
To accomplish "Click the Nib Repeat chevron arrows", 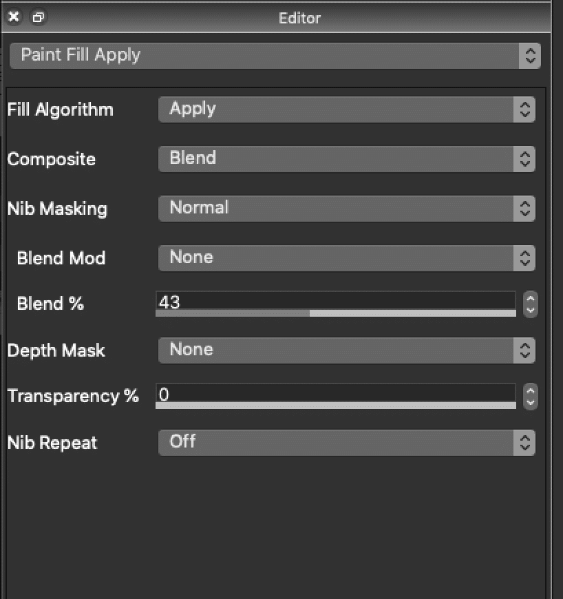I will 525,443.
